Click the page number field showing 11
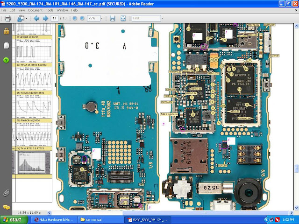The height and width of the screenshot is (224, 299). pos(55,18)
